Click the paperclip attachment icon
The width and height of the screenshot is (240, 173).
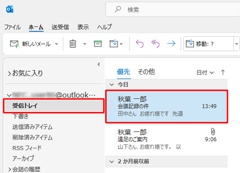pos(213,132)
